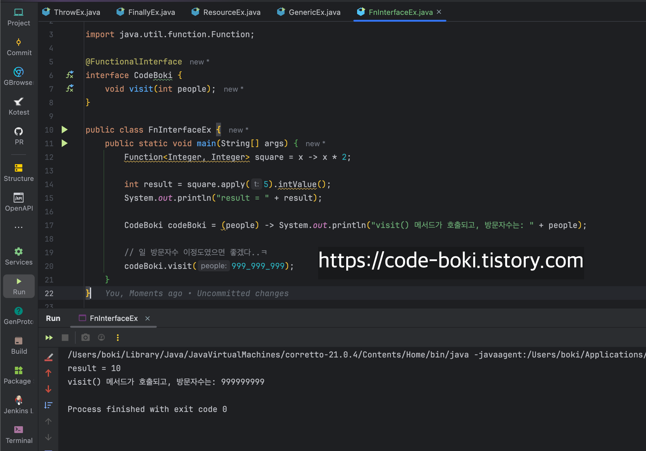The width and height of the screenshot is (646, 451).
Task: Open the Services tool window
Action: tap(19, 256)
